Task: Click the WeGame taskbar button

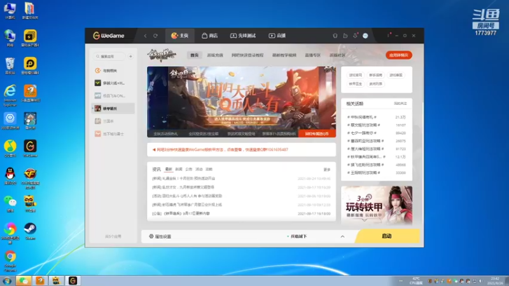Action: pyautogui.click(x=73, y=280)
